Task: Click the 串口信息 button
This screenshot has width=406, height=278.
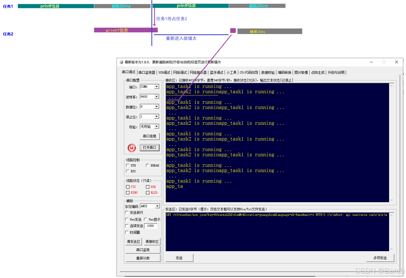Action: pos(149,136)
